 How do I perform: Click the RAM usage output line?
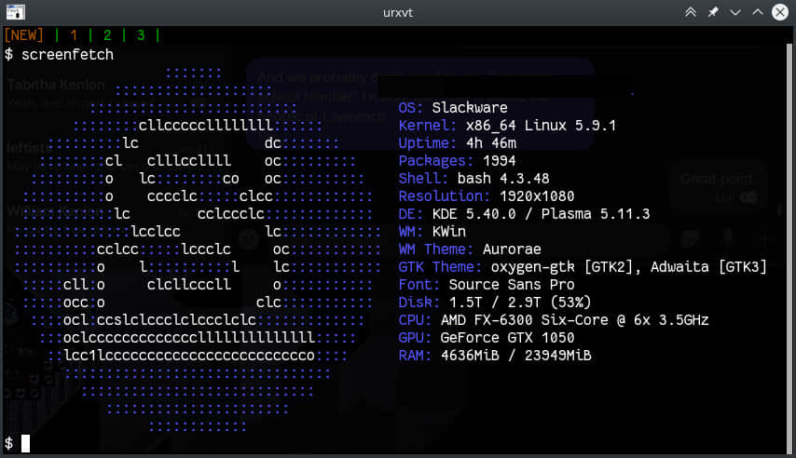[x=494, y=356]
